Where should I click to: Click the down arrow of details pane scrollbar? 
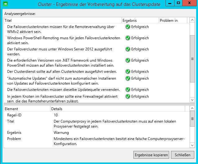click(x=192, y=145)
